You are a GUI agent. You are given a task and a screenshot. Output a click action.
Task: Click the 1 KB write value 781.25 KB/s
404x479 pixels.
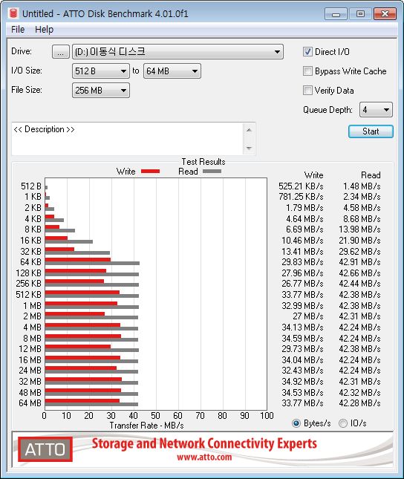click(x=301, y=197)
